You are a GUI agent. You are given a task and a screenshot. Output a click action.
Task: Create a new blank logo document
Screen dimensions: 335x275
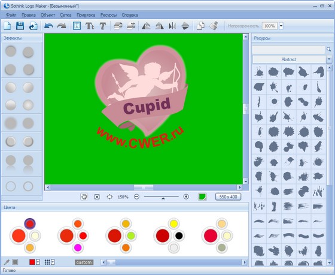[x=7, y=26]
